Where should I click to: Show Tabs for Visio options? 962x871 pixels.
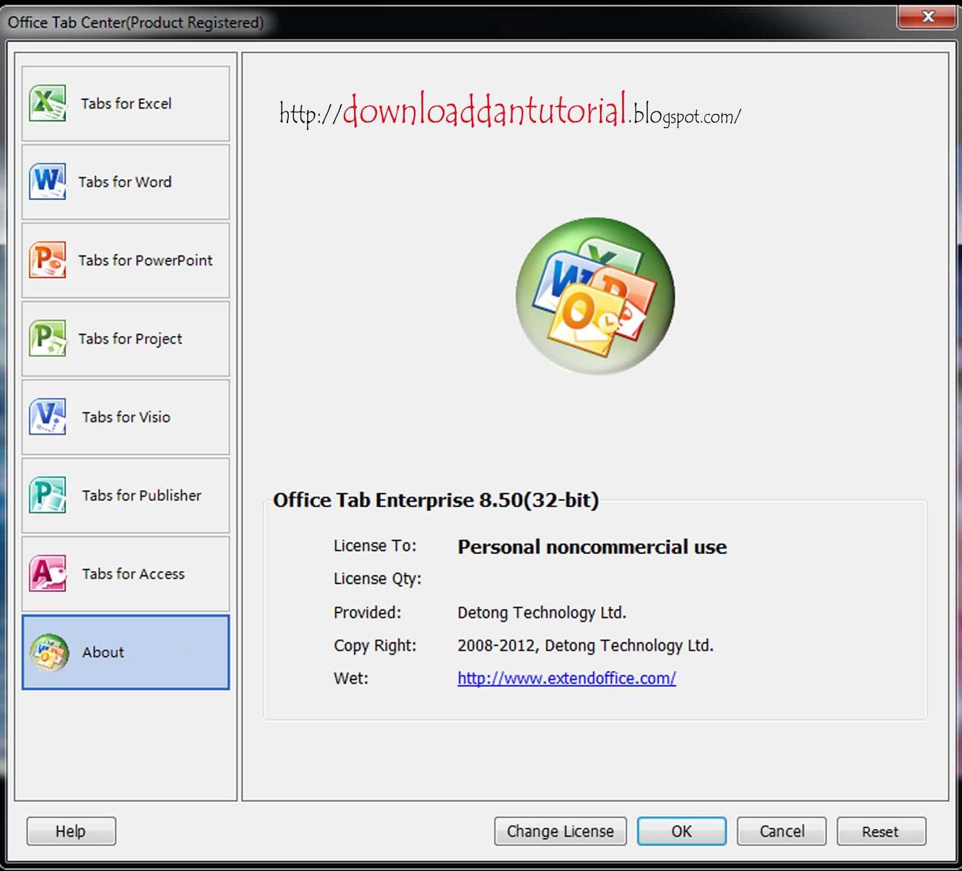point(126,417)
